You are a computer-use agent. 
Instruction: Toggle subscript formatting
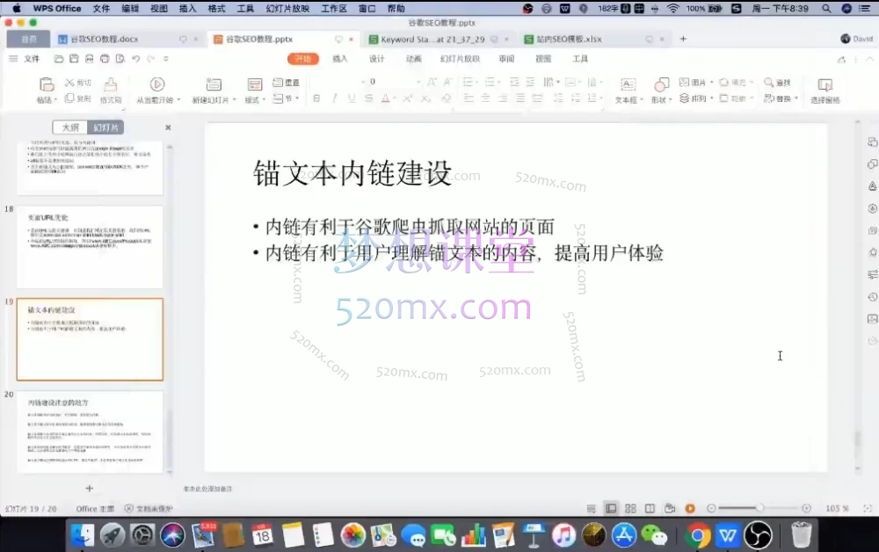coord(425,98)
